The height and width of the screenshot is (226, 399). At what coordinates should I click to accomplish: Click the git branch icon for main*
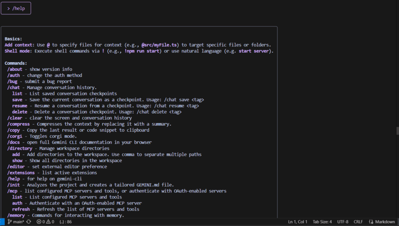[x=9, y=222]
